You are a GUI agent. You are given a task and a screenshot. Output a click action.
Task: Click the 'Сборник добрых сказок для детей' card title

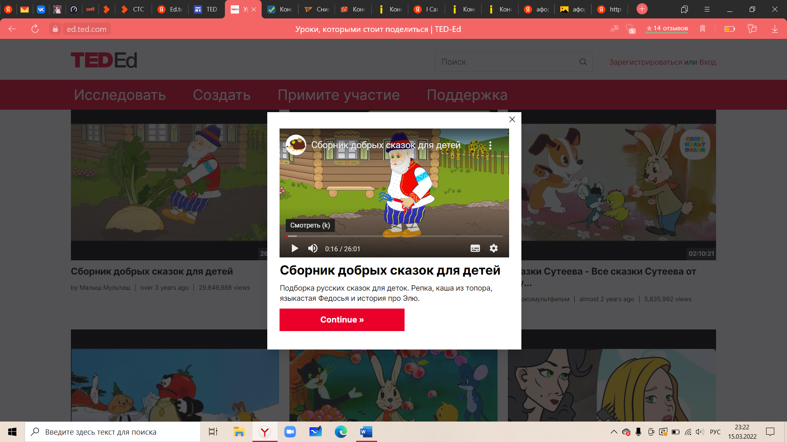pos(152,271)
